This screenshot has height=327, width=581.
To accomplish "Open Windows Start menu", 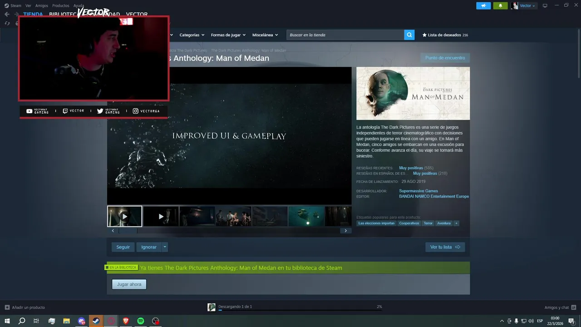I will [x=7, y=321].
